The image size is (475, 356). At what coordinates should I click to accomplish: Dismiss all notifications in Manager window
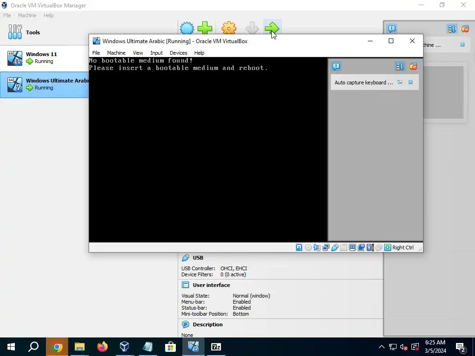[x=465, y=28]
